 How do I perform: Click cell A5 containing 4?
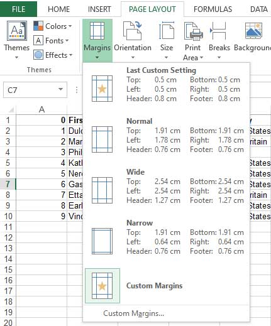[41, 163]
